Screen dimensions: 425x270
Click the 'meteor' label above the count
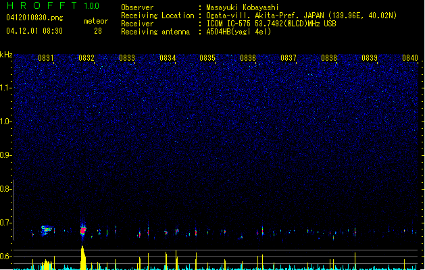96,21
